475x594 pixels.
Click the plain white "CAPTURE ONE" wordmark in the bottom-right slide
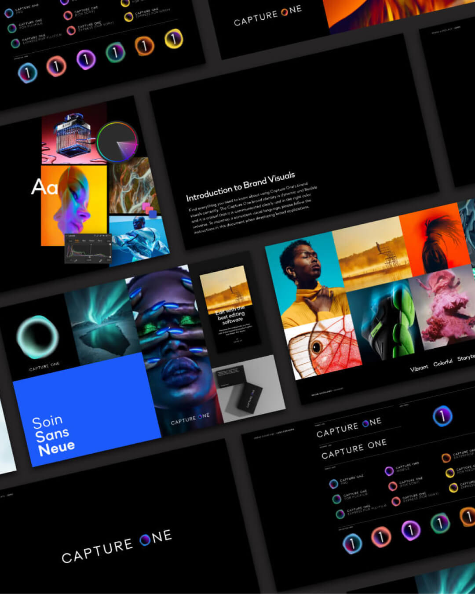(354, 449)
